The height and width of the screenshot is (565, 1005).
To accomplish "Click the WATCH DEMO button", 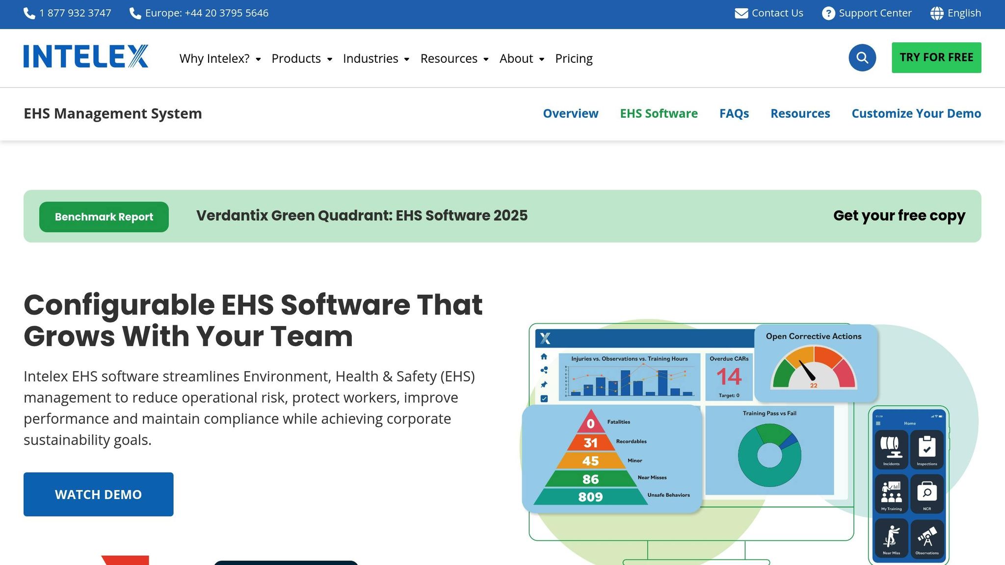I will coord(98,494).
